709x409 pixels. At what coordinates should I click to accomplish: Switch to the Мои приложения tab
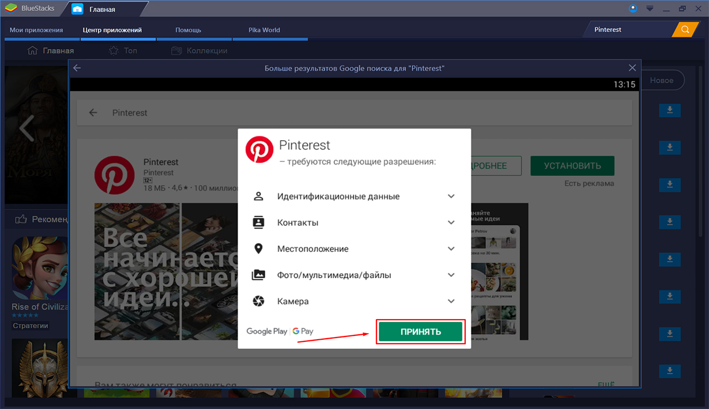coord(37,30)
